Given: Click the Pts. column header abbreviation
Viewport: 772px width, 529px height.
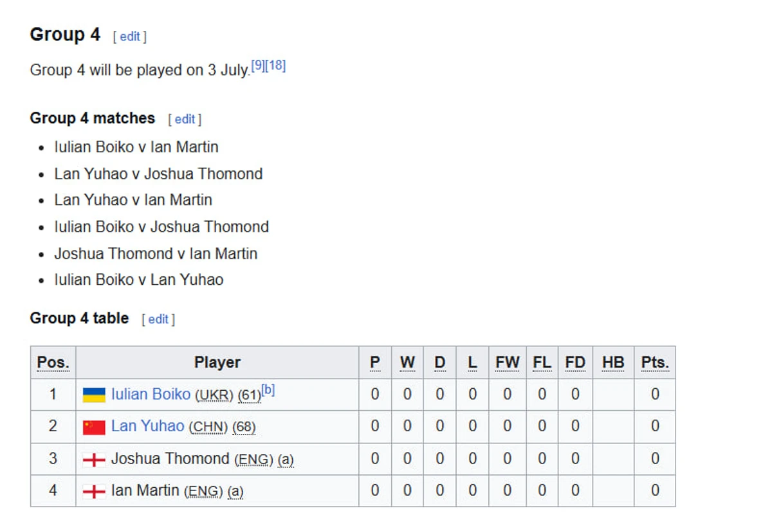Looking at the screenshot, I should point(655,363).
